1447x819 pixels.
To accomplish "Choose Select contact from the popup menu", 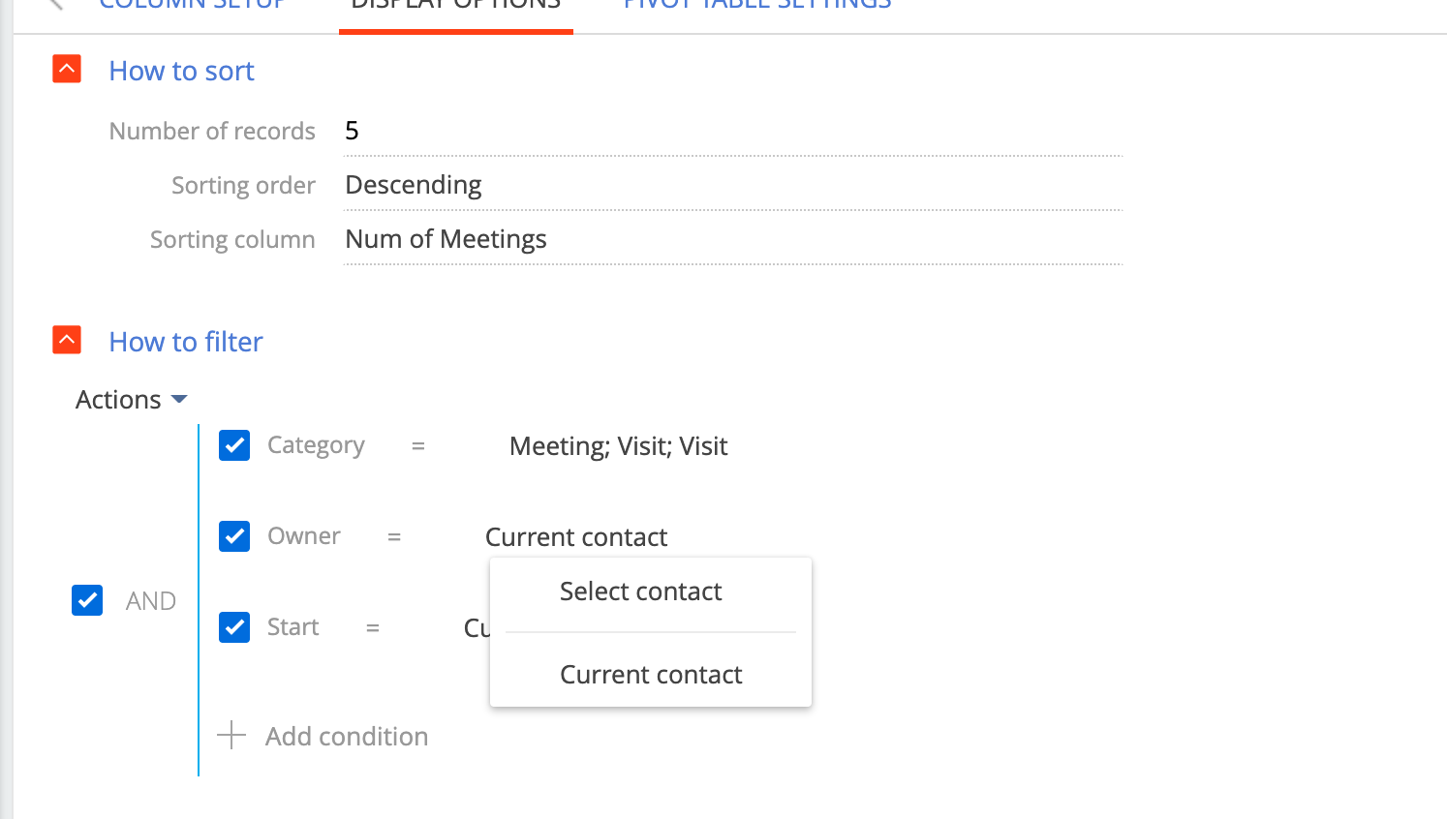I will pos(641,591).
